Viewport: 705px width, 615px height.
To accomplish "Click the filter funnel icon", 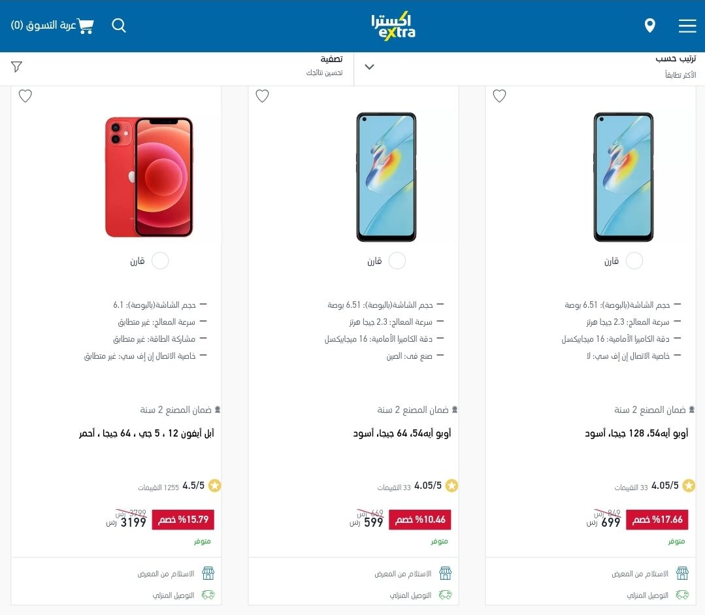I will pos(16,67).
